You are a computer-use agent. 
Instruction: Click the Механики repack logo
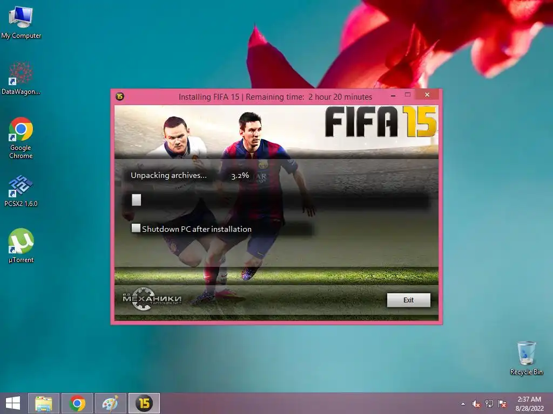coord(152,299)
